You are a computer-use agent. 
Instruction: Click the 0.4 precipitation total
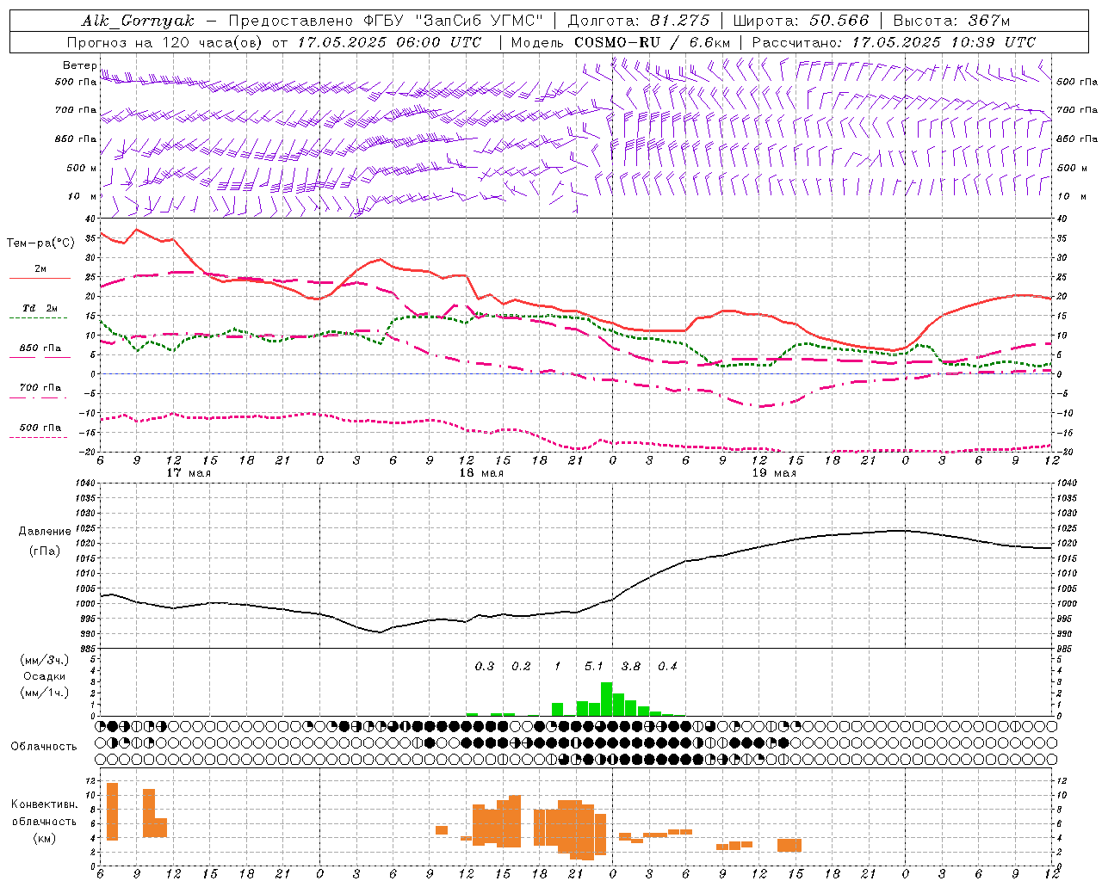tap(667, 666)
